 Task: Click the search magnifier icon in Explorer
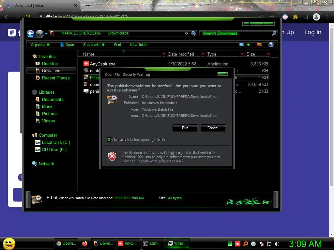(x=274, y=33)
